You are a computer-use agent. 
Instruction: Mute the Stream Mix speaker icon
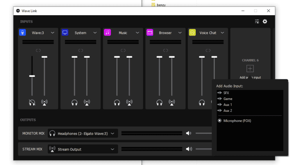point(189,149)
